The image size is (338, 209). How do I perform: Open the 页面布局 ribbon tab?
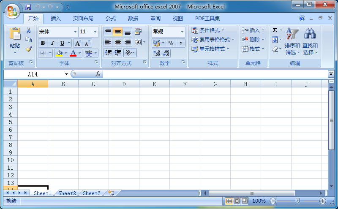[83, 19]
